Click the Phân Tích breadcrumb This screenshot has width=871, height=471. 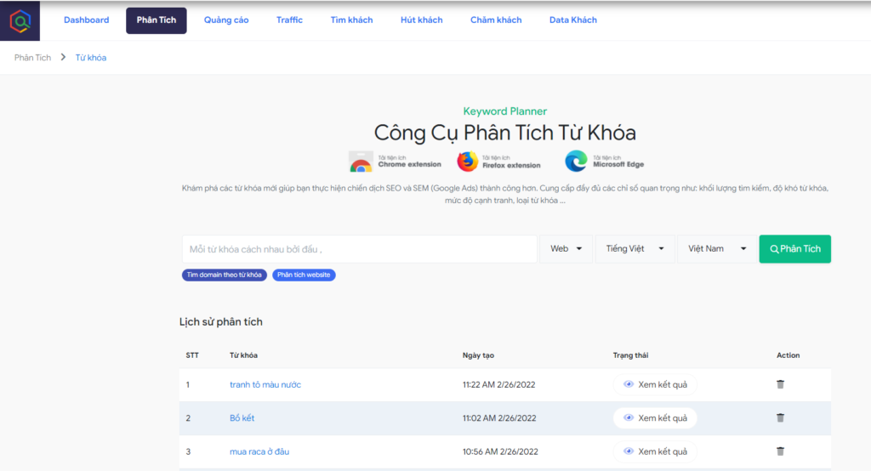33,58
